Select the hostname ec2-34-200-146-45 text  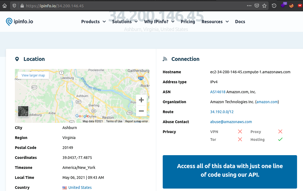click(250, 72)
